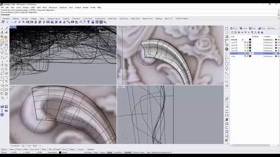Viewport: 280px width, 157px height.
Task: Switch to the Display panel tab
Action: point(253,28)
